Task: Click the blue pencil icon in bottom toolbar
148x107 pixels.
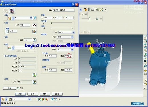Action: tap(52, 99)
